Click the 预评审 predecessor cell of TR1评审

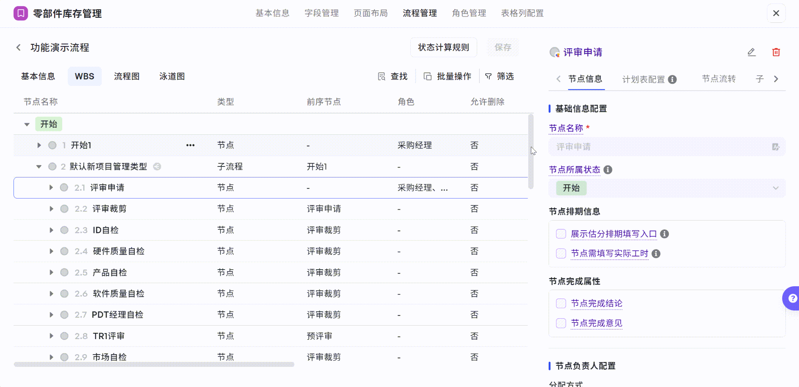(319, 336)
